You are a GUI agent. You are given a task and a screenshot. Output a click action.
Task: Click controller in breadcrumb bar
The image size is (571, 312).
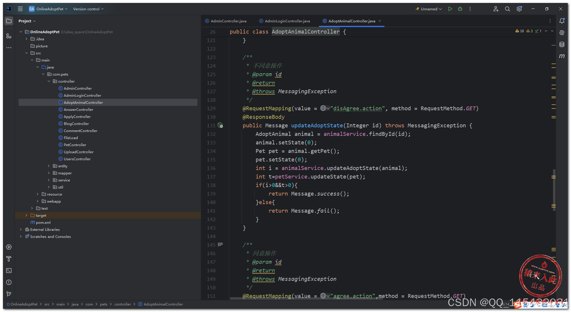pos(123,304)
